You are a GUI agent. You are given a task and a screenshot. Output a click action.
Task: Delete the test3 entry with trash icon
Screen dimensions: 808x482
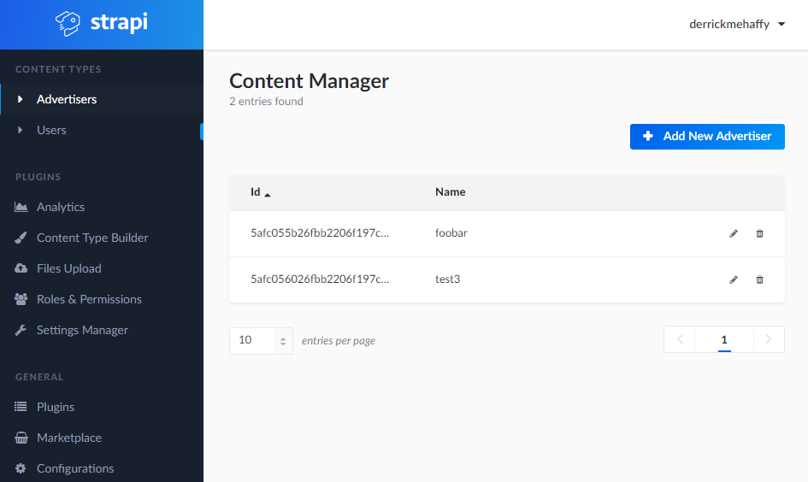point(759,279)
